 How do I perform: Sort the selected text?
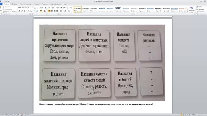(68, 8)
